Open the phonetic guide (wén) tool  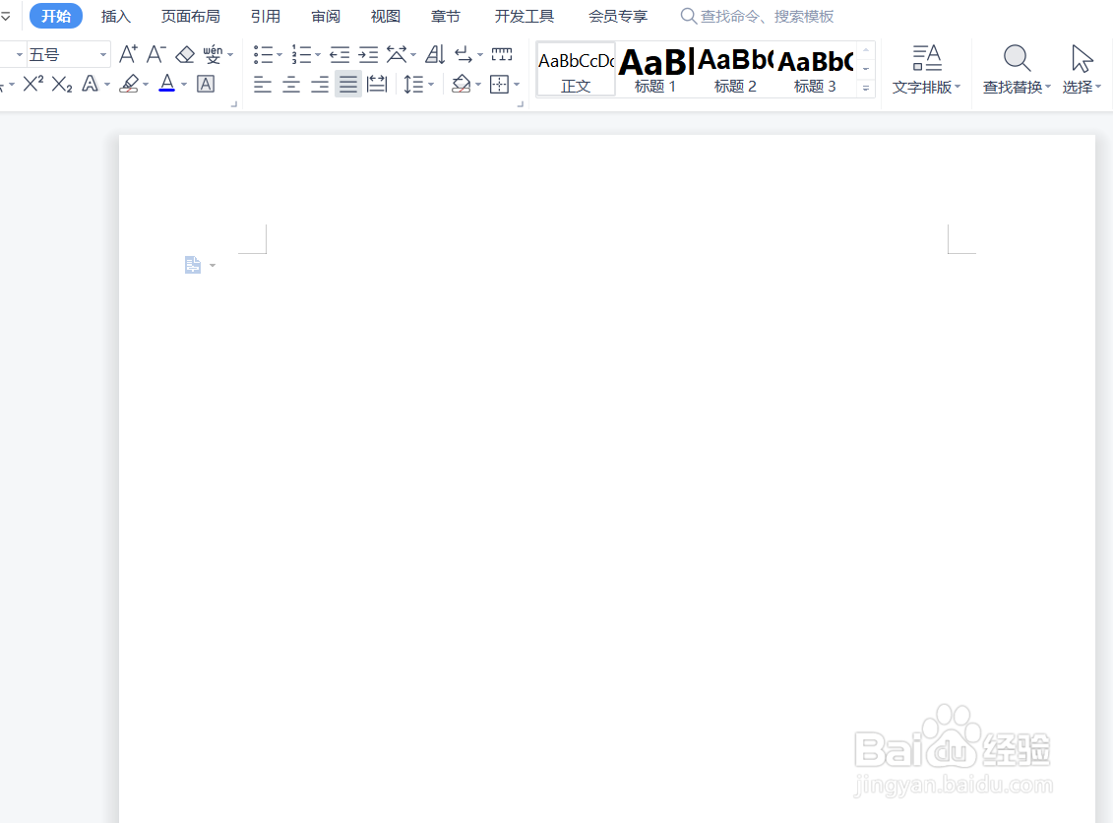[213, 55]
